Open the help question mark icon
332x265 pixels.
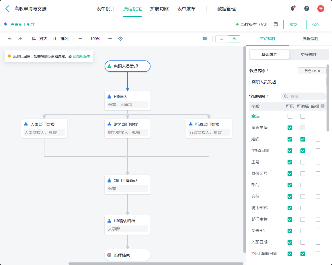306,9
